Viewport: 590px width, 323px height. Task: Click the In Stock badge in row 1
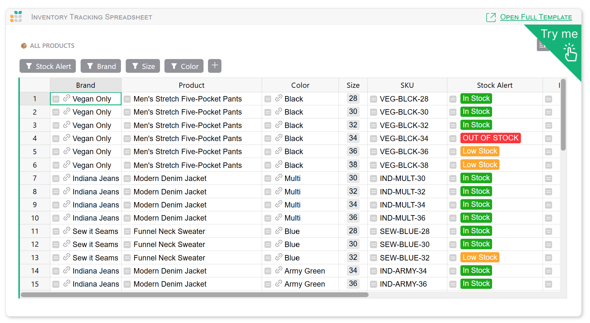(476, 99)
